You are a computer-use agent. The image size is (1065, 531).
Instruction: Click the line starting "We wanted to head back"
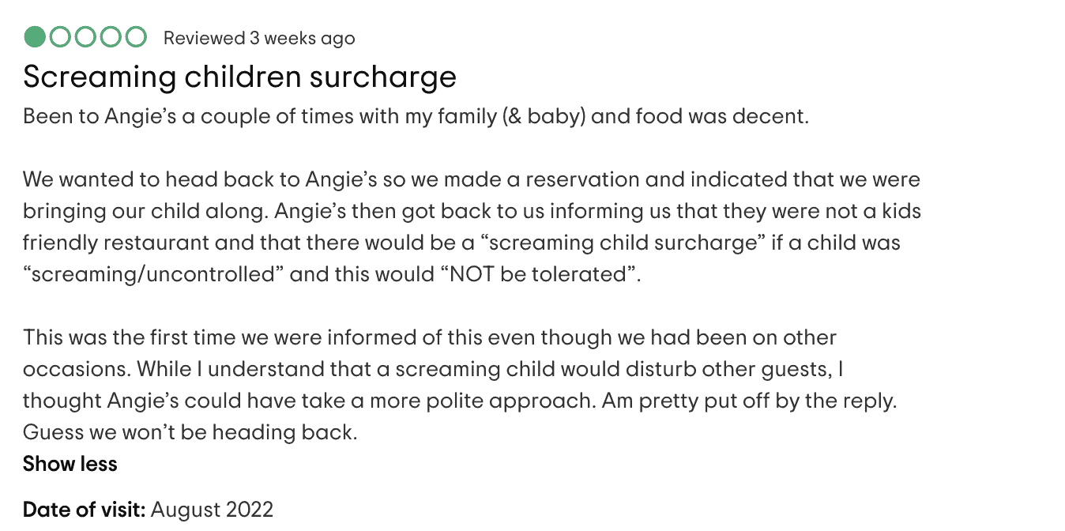[472, 180]
